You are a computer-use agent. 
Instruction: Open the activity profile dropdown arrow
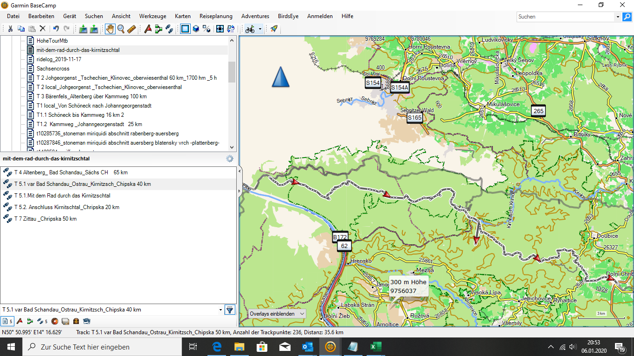click(x=260, y=29)
